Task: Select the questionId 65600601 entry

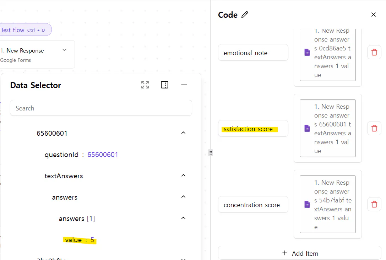Action: [x=81, y=155]
